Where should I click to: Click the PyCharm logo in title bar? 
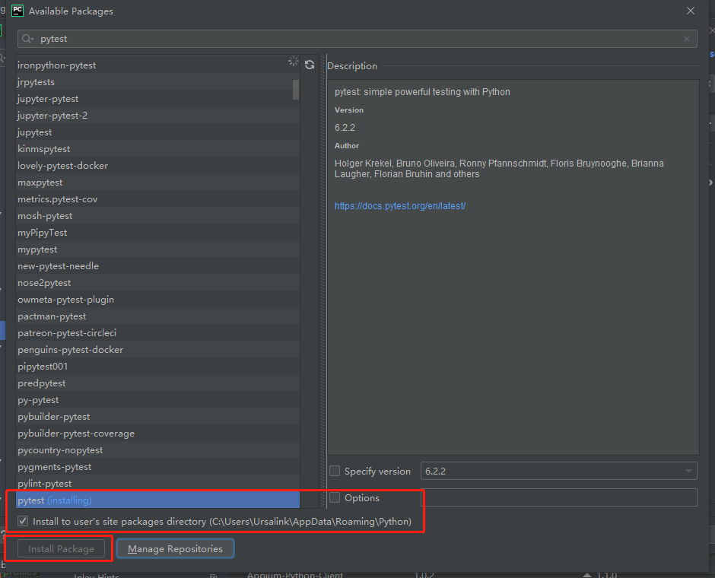(x=17, y=11)
